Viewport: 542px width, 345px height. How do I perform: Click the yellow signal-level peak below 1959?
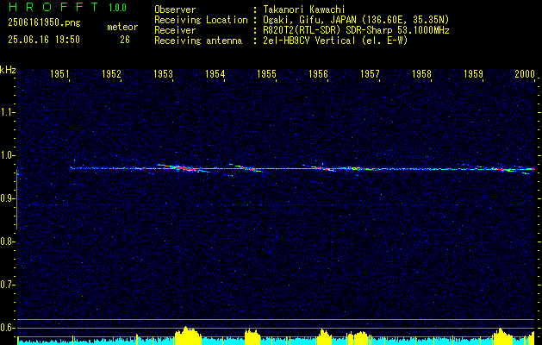pyautogui.click(x=502, y=336)
